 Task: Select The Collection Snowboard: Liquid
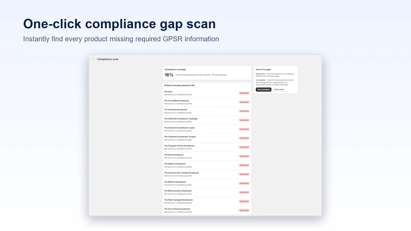click(207, 129)
